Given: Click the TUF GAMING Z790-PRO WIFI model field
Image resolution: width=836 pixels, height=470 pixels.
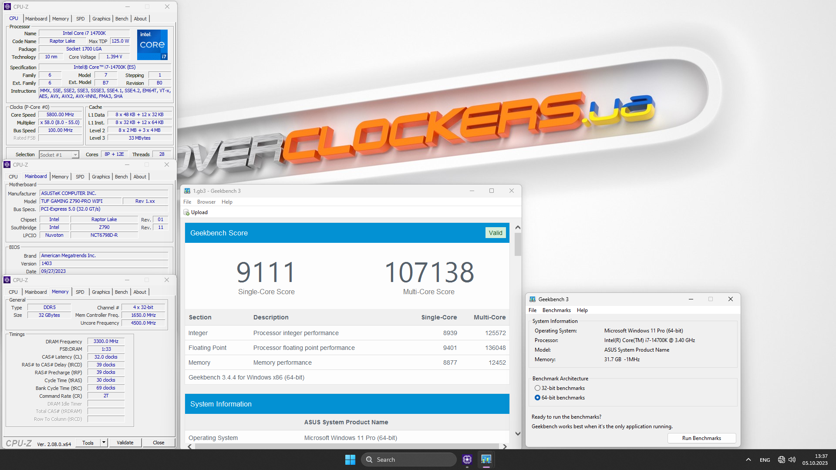Looking at the screenshot, I should click(x=81, y=201).
